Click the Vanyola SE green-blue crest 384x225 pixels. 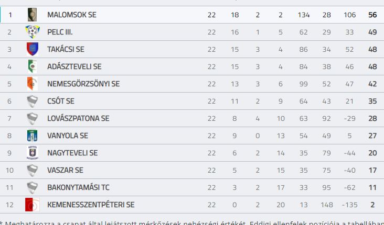(33, 136)
